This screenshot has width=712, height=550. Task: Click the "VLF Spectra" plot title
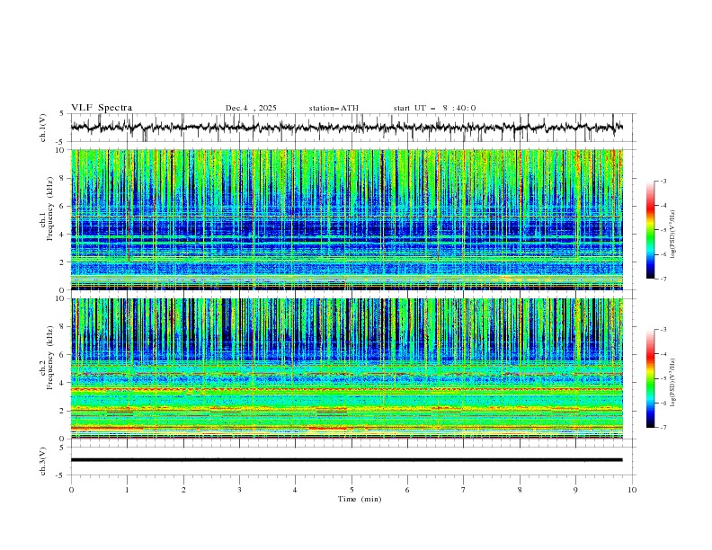102,108
